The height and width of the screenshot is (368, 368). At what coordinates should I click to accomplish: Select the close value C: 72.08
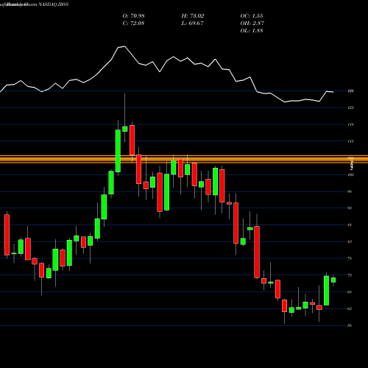click(x=133, y=24)
